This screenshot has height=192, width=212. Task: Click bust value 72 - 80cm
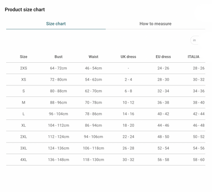click(59, 80)
